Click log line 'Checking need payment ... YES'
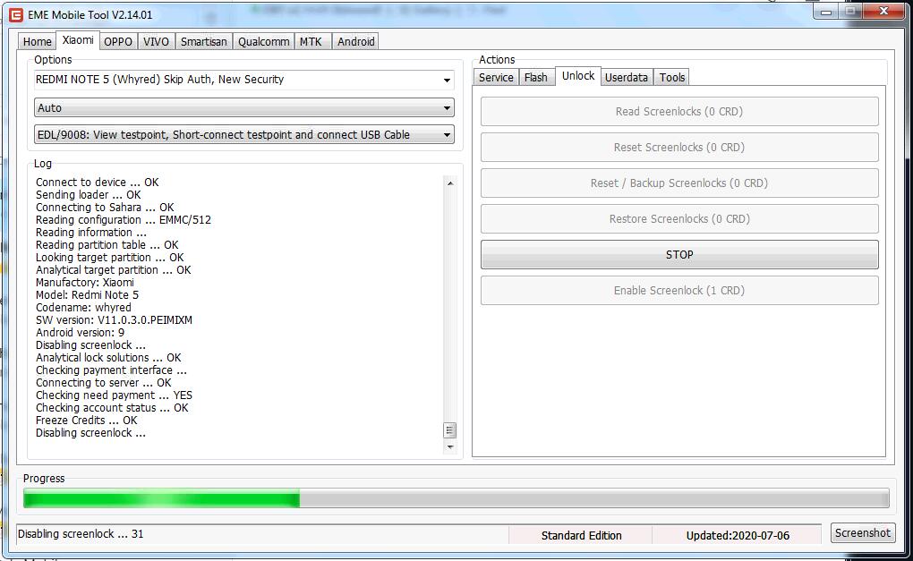 [114, 395]
